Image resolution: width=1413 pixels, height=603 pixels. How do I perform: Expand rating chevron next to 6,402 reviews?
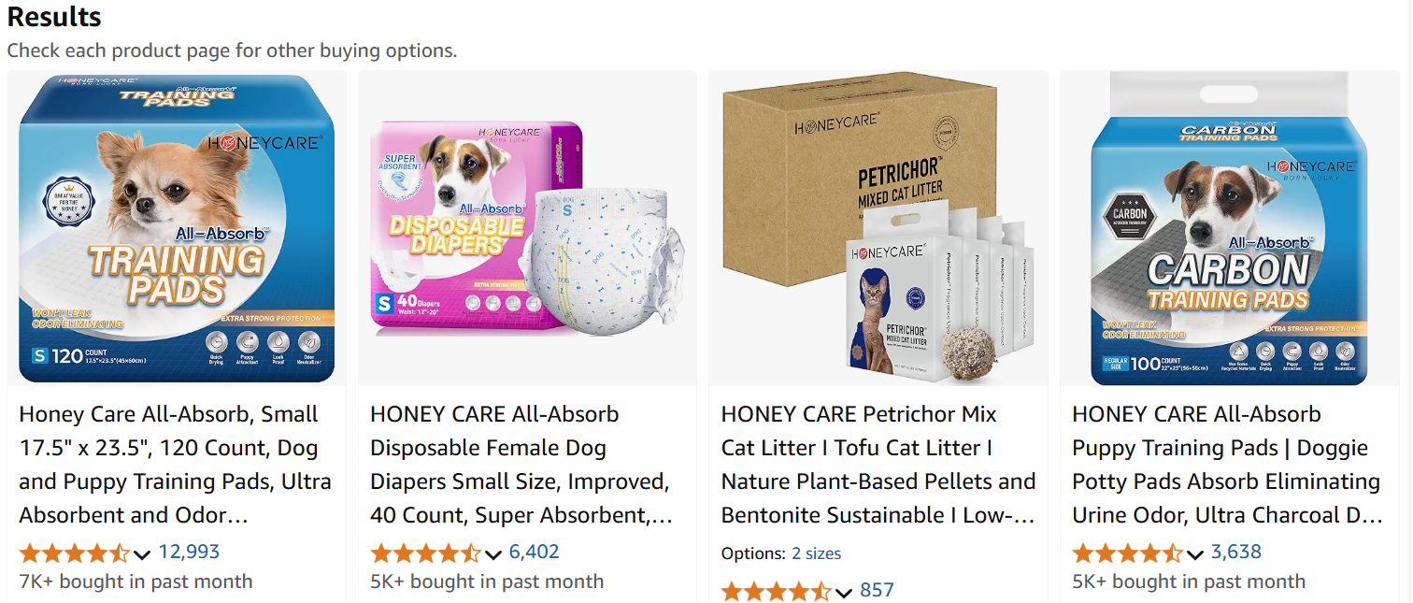[x=493, y=554]
